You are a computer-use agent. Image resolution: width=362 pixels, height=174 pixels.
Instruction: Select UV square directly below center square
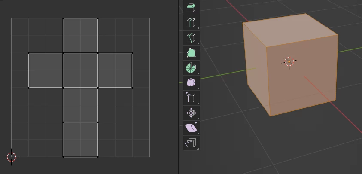80,105
